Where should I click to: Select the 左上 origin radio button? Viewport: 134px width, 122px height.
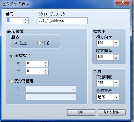point(16,43)
